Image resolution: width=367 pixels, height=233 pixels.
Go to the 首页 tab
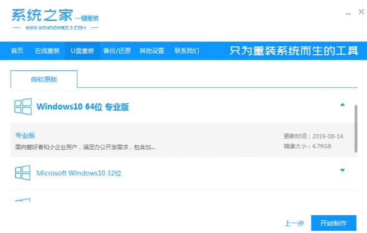tap(17, 51)
